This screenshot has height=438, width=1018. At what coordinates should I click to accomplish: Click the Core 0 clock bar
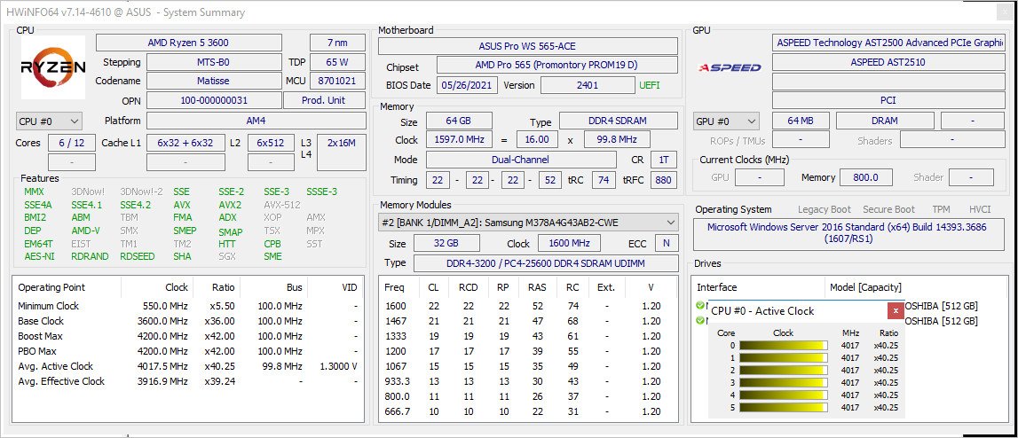pyautogui.click(x=784, y=345)
